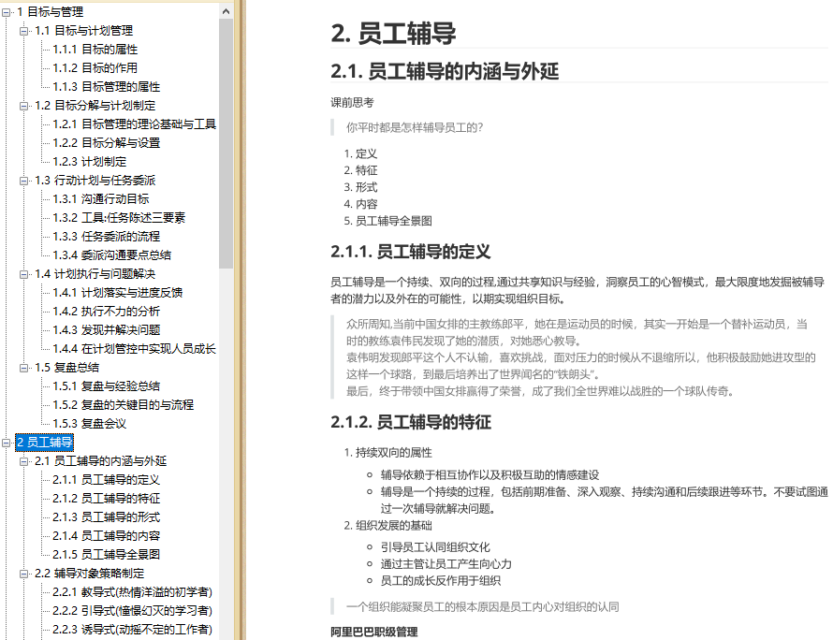This screenshot has width=833, height=640.
Task: Go to '2.1.5 员工辅导全景图' in outline
Action: (x=107, y=555)
